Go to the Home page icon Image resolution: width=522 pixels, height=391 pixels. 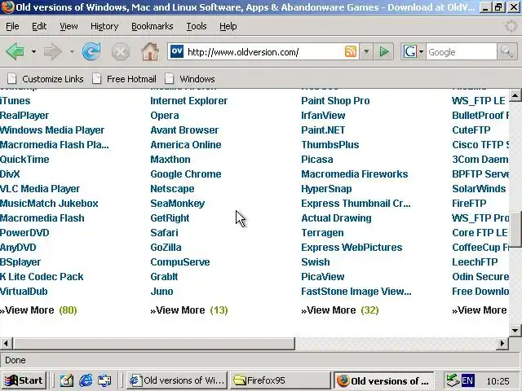point(150,51)
